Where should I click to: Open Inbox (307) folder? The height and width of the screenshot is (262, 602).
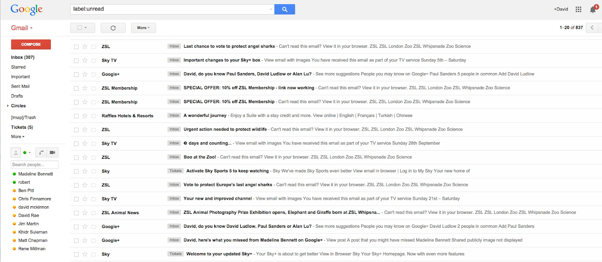click(23, 57)
